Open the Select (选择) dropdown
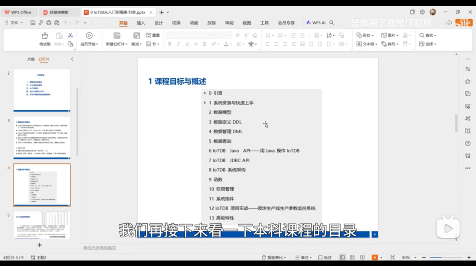 tap(428, 44)
